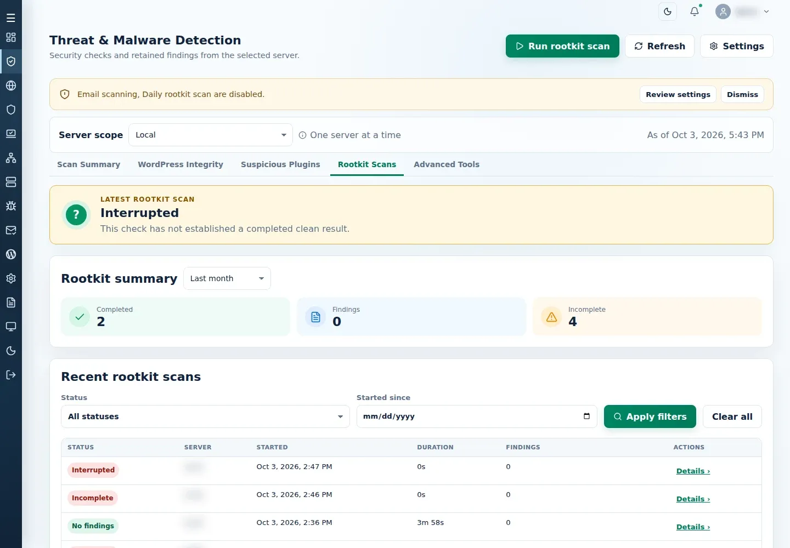Toggle dark mode in top bar
The height and width of the screenshot is (548, 790).
pyautogui.click(x=668, y=12)
